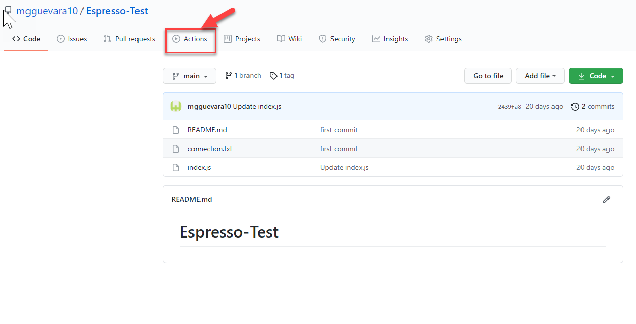
Task: Open repository Settings tab
Action: pyautogui.click(x=443, y=39)
